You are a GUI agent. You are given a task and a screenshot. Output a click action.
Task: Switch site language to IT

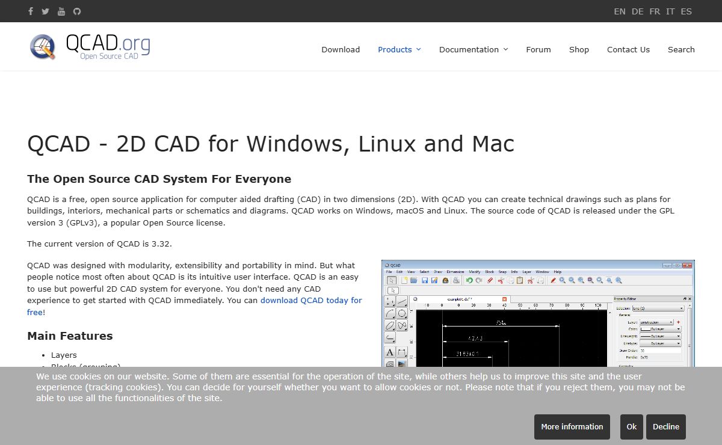tap(670, 11)
